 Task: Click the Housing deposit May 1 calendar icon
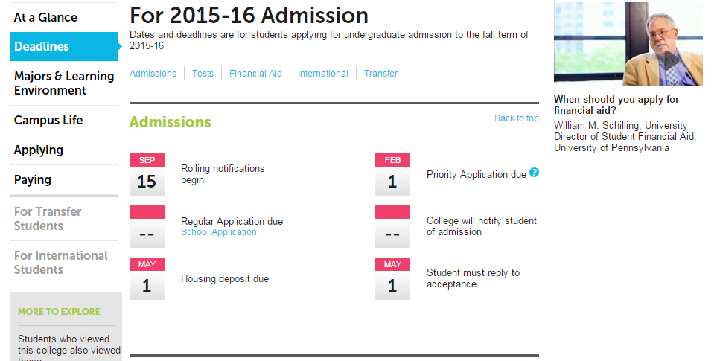point(147,278)
